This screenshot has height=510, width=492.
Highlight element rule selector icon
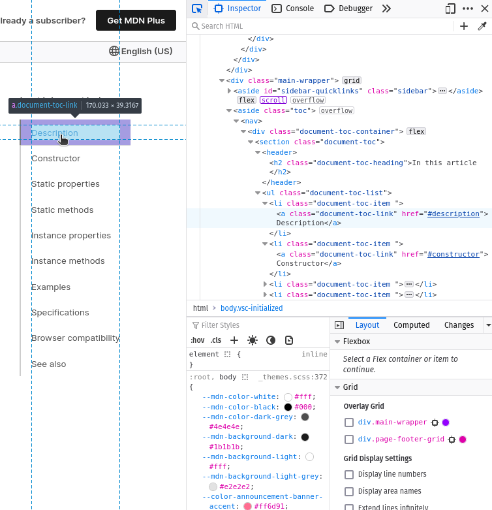(227, 354)
